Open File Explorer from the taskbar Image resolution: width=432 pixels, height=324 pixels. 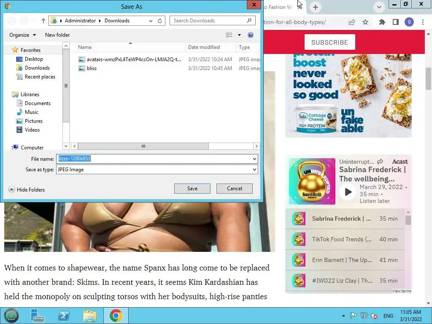coord(90,316)
